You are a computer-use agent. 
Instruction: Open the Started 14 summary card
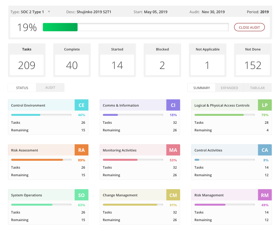pos(117,60)
